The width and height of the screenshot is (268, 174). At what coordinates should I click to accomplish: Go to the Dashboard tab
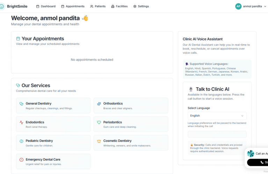(46, 6)
